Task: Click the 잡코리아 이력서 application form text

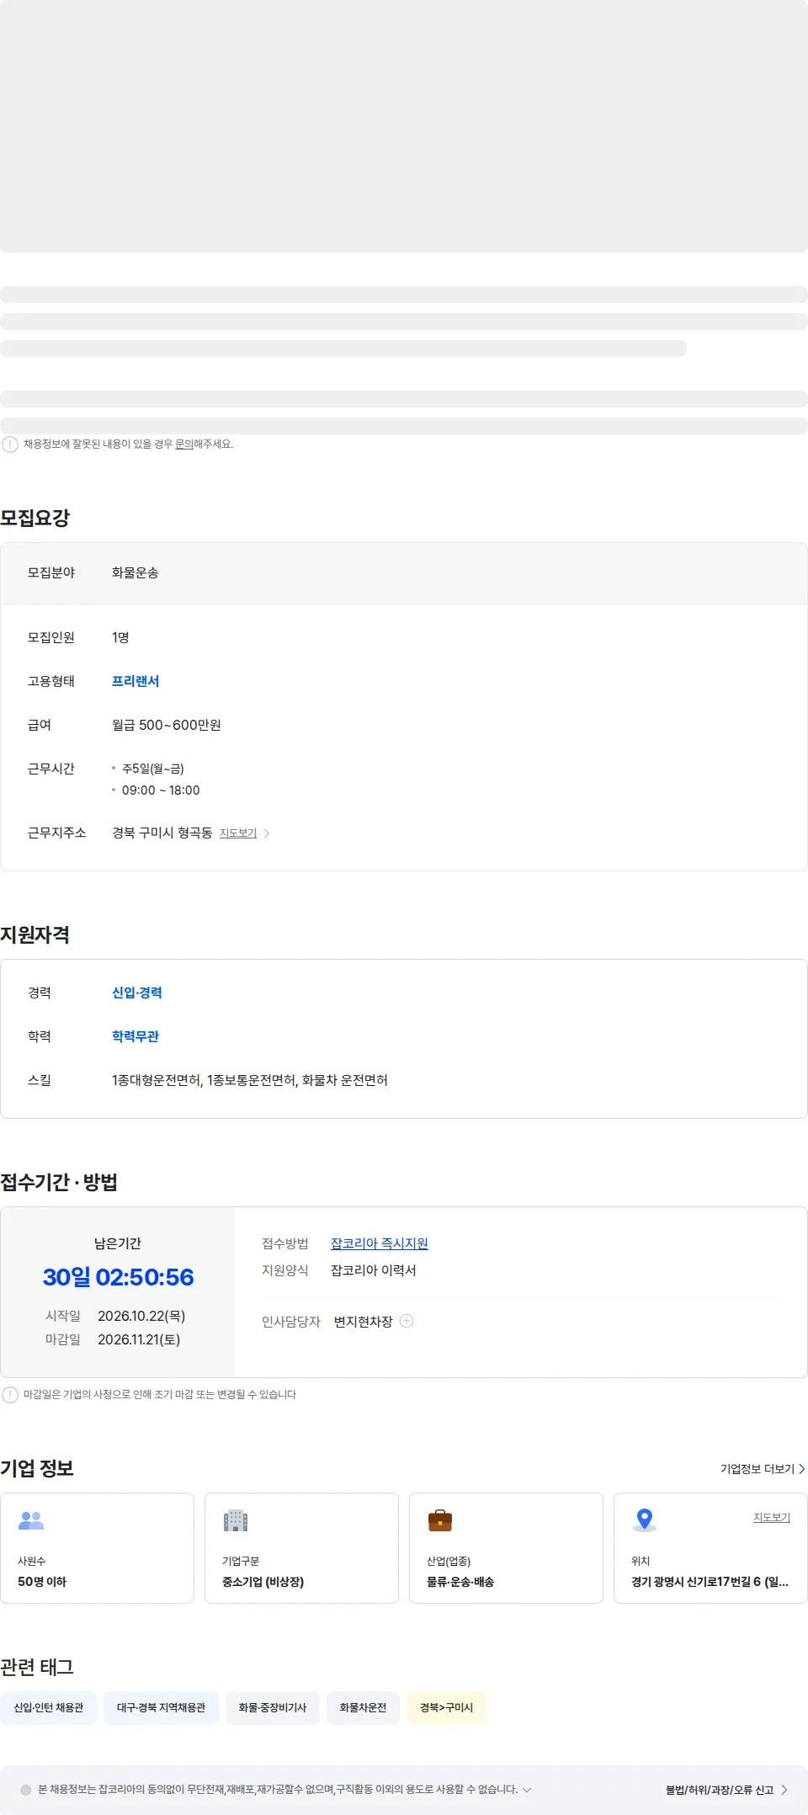Action: (374, 1270)
